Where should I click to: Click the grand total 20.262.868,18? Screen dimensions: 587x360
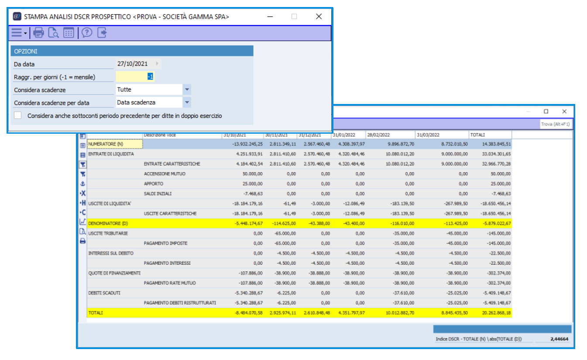pyautogui.click(x=496, y=313)
